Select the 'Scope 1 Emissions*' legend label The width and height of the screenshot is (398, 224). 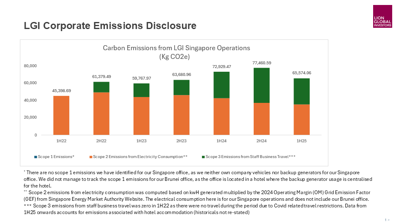tap(56, 157)
